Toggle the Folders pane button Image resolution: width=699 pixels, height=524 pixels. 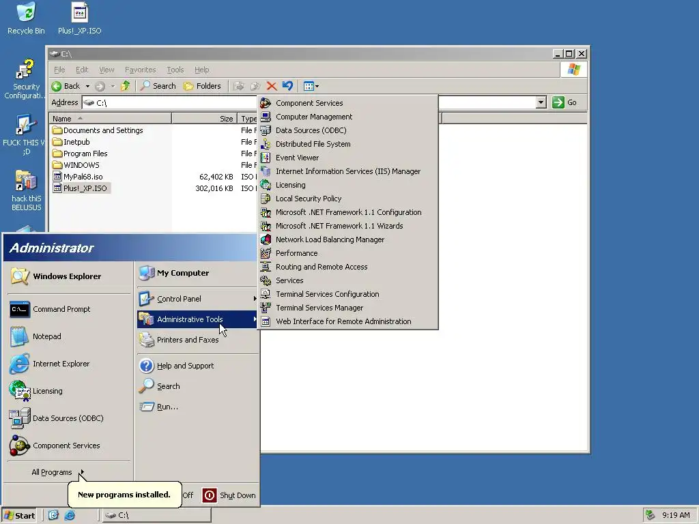click(x=202, y=86)
